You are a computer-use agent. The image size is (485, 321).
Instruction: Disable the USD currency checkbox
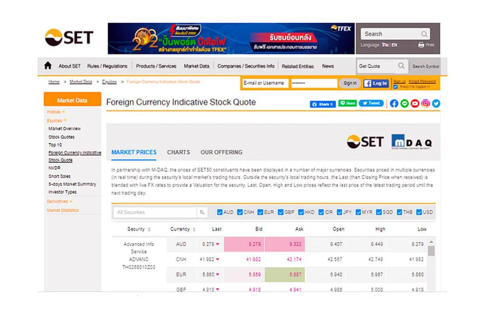click(419, 212)
